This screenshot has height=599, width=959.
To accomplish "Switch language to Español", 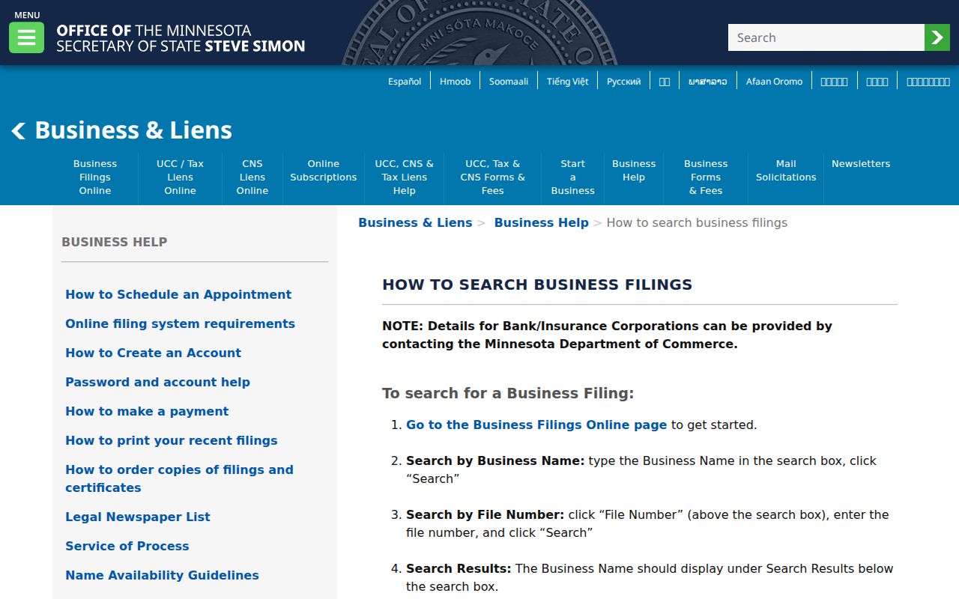I will 405,82.
